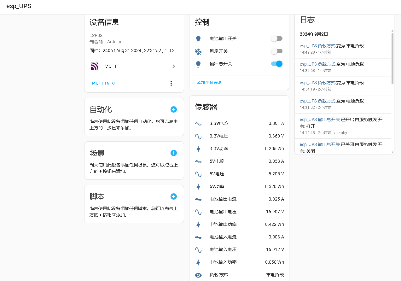Screen dimensions: 401x281
Task: Click the lightning icon for 5V功率
Action: tap(198, 187)
